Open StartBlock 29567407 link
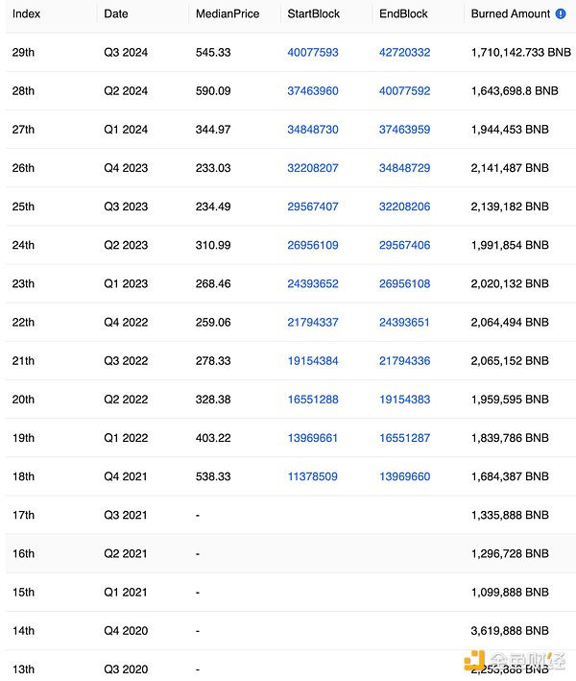The height and width of the screenshot is (681, 576). (313, 207)
